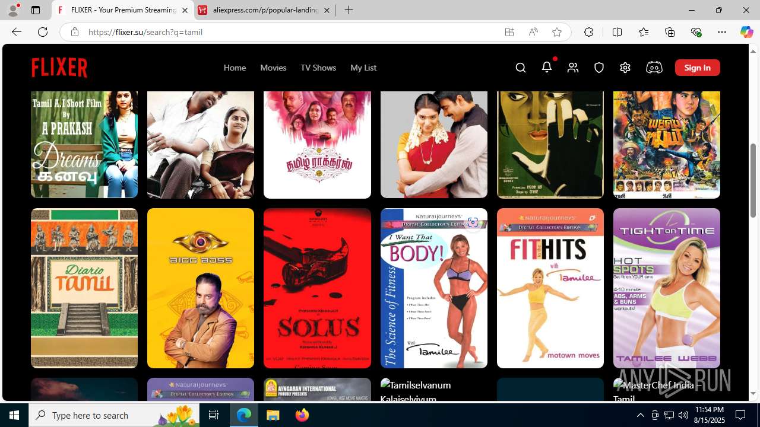Screen dimensions: 760x427
Task: Open the SOLUS red poster
Action: point(317,288)
